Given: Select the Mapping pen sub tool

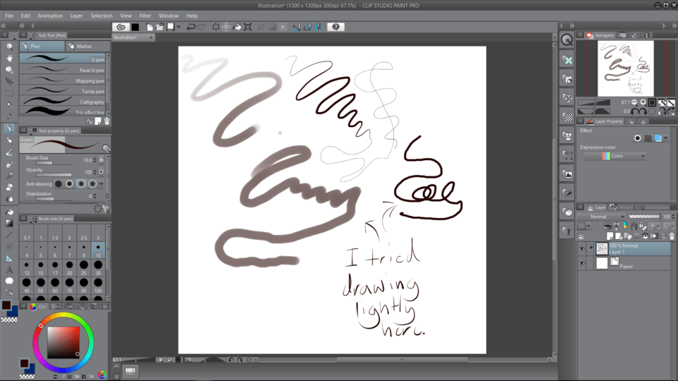Looking at the screenshot, I should click(x=63, y=80).
